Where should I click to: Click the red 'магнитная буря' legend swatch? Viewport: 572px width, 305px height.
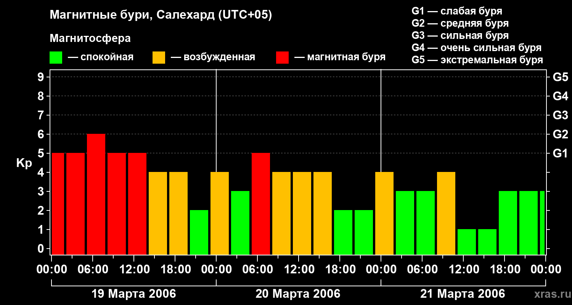point(283,58)
